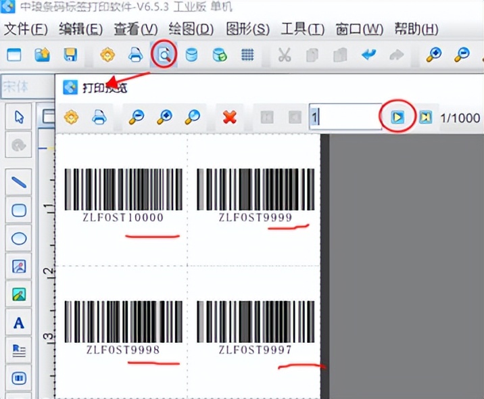Select the picture insert tool

[19, 294]
